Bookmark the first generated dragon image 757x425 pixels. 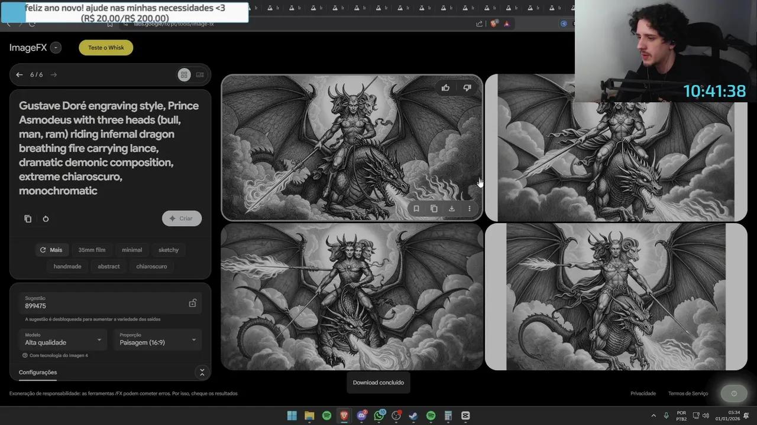point(416,208)
